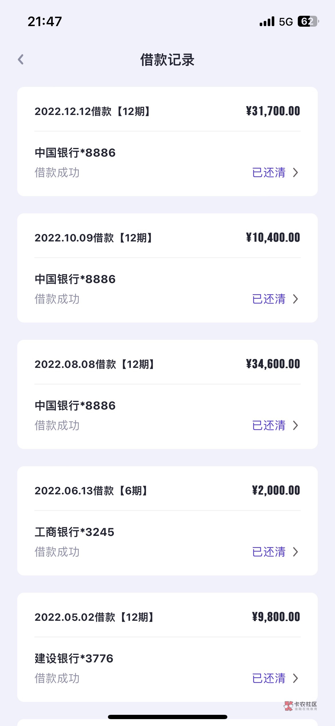Tap 已还清 on the ¥10,400.00 loan
Image resolution: width=335 pixels, height=726 pixels.
269,299
